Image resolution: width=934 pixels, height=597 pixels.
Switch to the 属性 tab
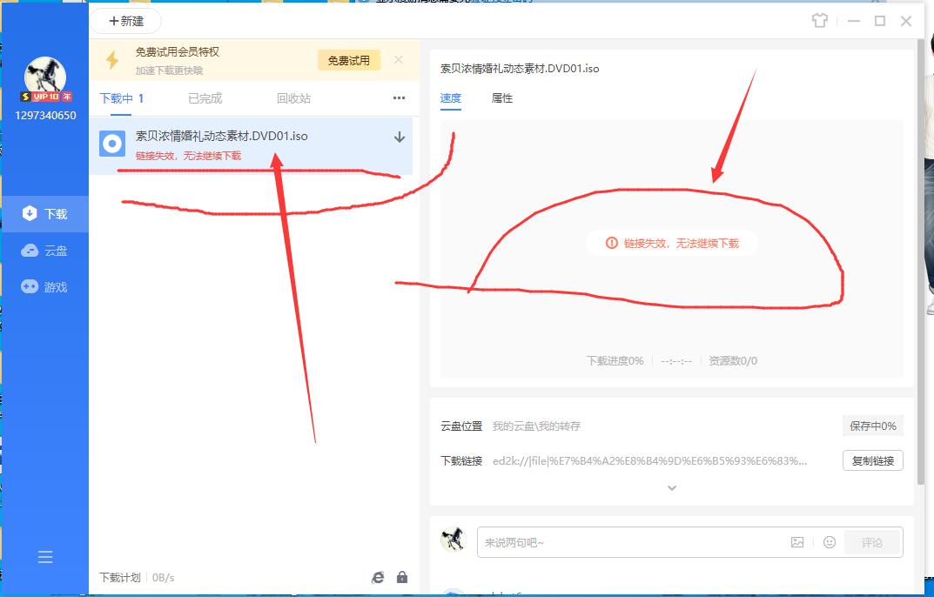[502, 98]
